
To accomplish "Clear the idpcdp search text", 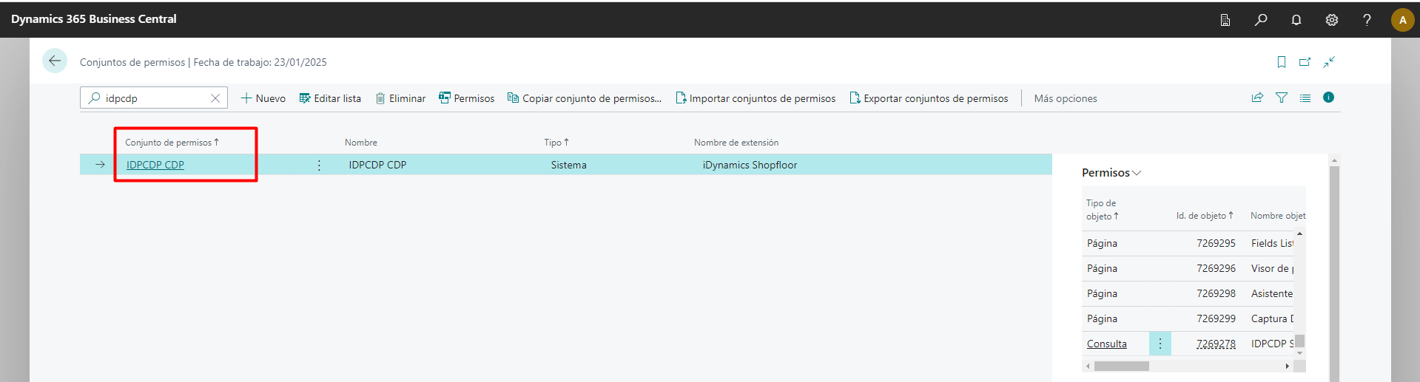I will point(215,98).
